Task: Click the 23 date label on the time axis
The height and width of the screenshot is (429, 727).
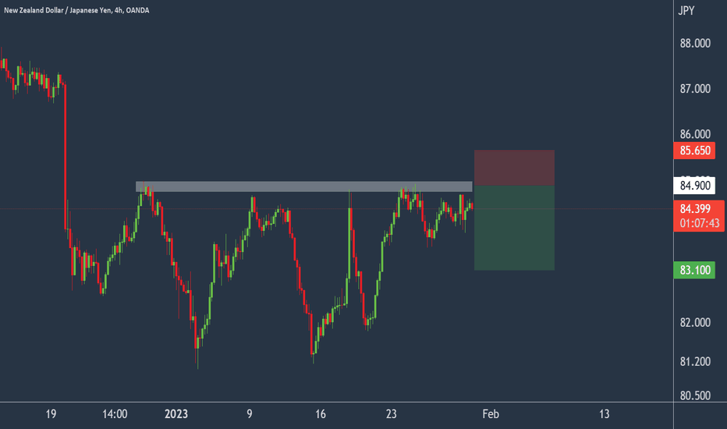Action: 392,413
